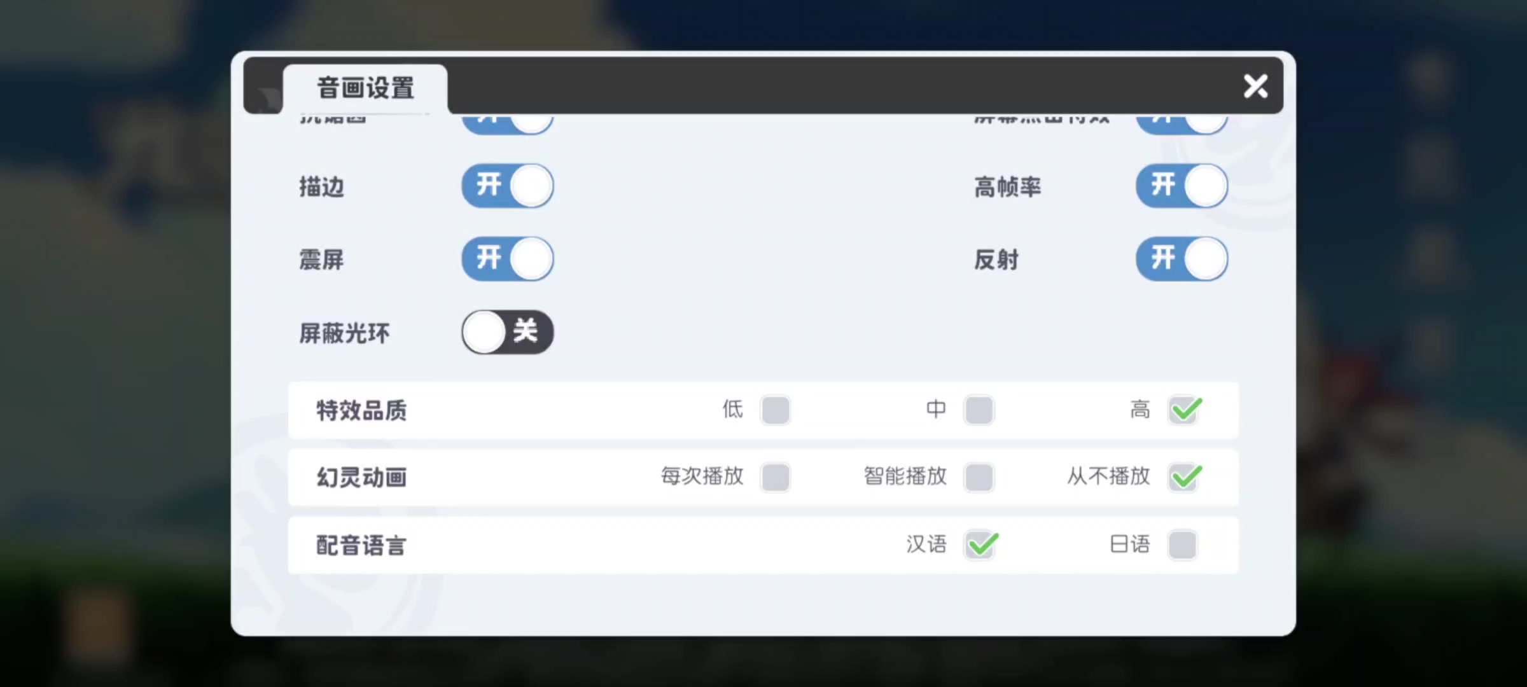The image size is (1527, 687).
Task: Click the 幻灵动画 row label
Action: click(x=361, y=478)
